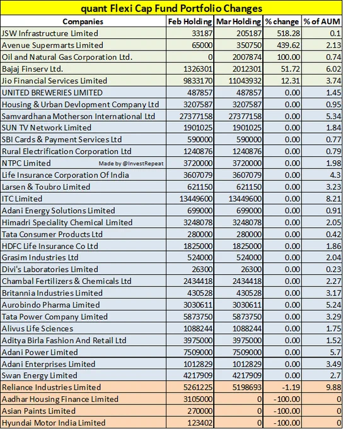Select 'Chambal Fertilizers & Chemicals Ltd' cell
Screen dimensions: 343x429
pos(83,281)
